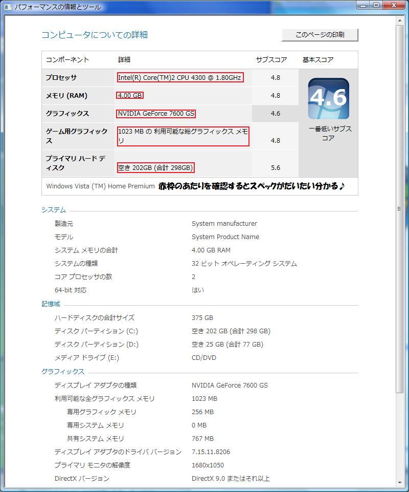This screenshot has height=492, width=409.
Task: Select the コア プロセッサの数 label
Action: (83, 277)
